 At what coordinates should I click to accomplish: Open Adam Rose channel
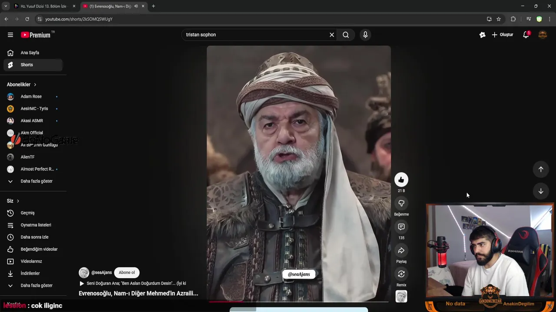point(33,97)
